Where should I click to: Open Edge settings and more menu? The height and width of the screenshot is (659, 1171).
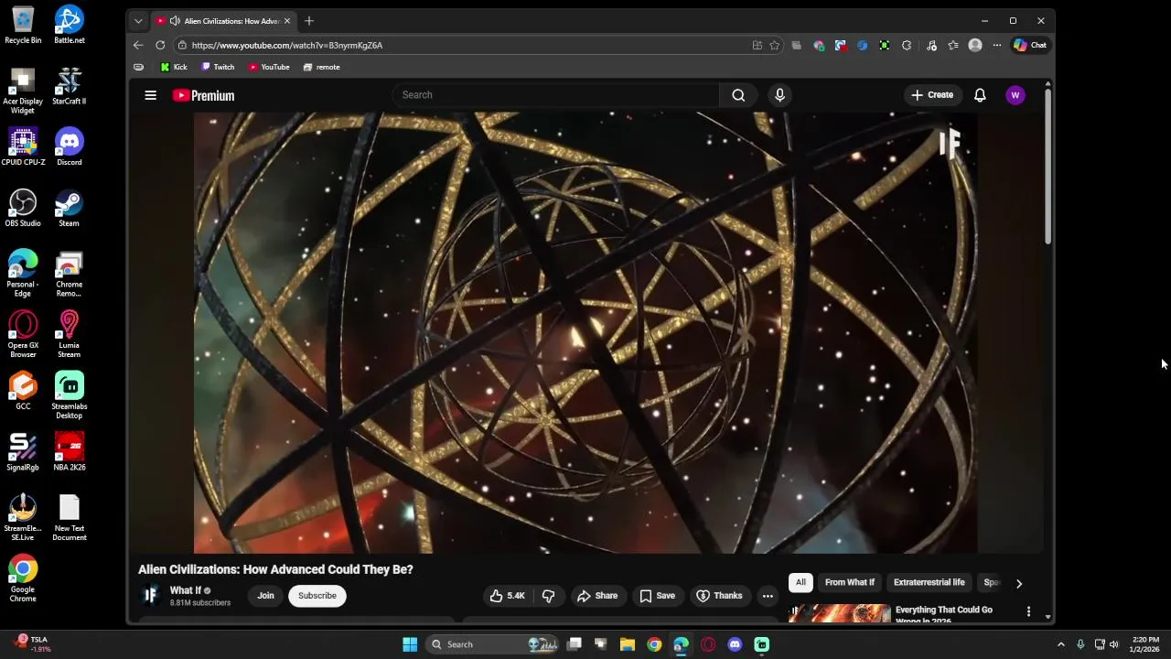click(996, 45)
